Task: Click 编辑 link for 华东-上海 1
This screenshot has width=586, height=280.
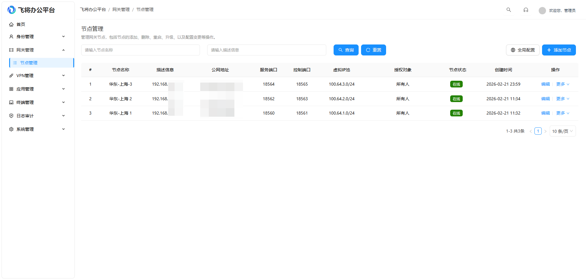Action: [x=545, y=113]
